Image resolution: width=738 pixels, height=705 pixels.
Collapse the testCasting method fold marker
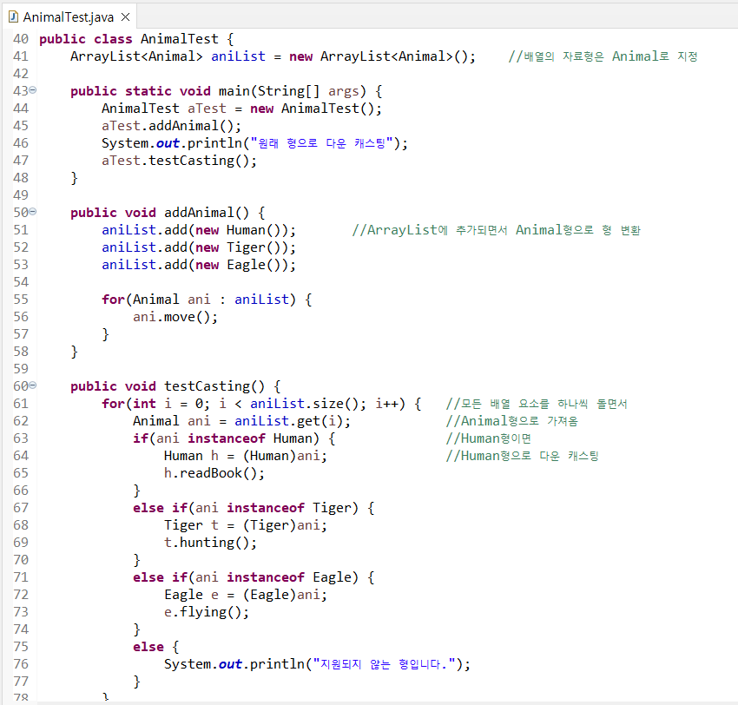(33, 385)
